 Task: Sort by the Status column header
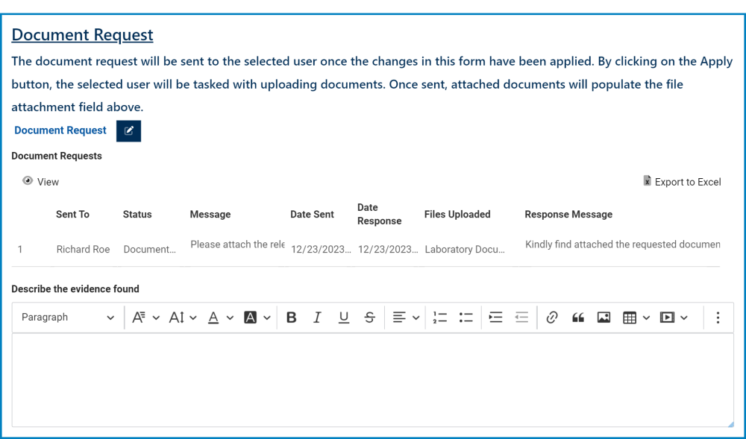137,214
